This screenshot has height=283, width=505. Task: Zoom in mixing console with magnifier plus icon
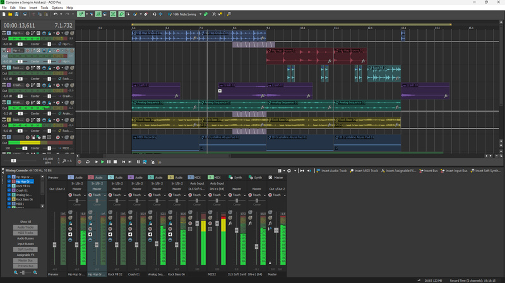35,273
